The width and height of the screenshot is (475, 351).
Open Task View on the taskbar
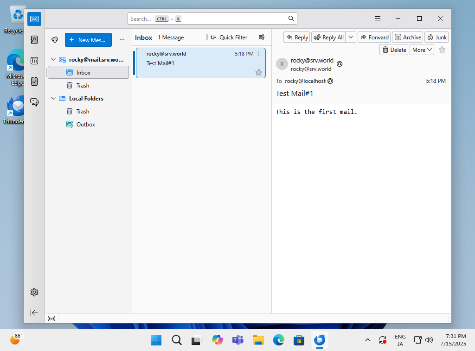point(197,340)
